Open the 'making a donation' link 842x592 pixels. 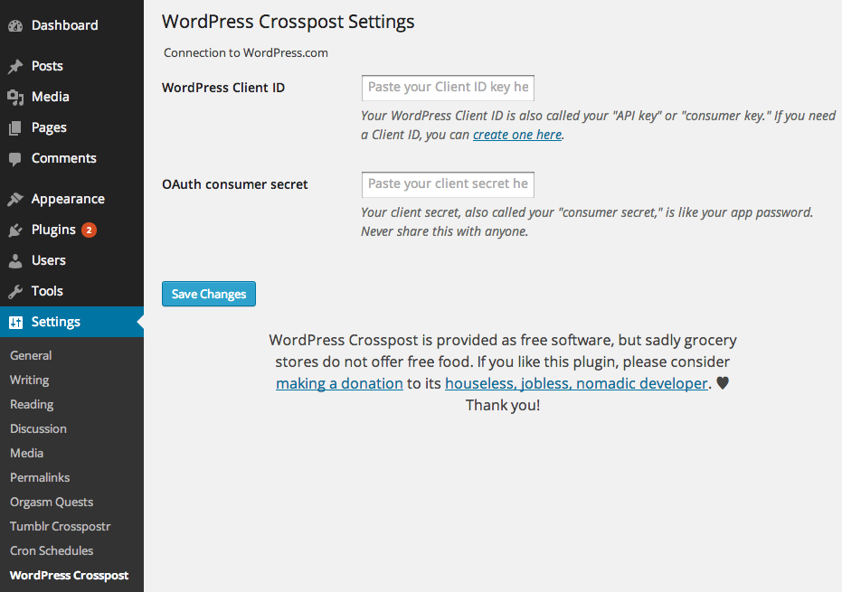tap(339, 383)
